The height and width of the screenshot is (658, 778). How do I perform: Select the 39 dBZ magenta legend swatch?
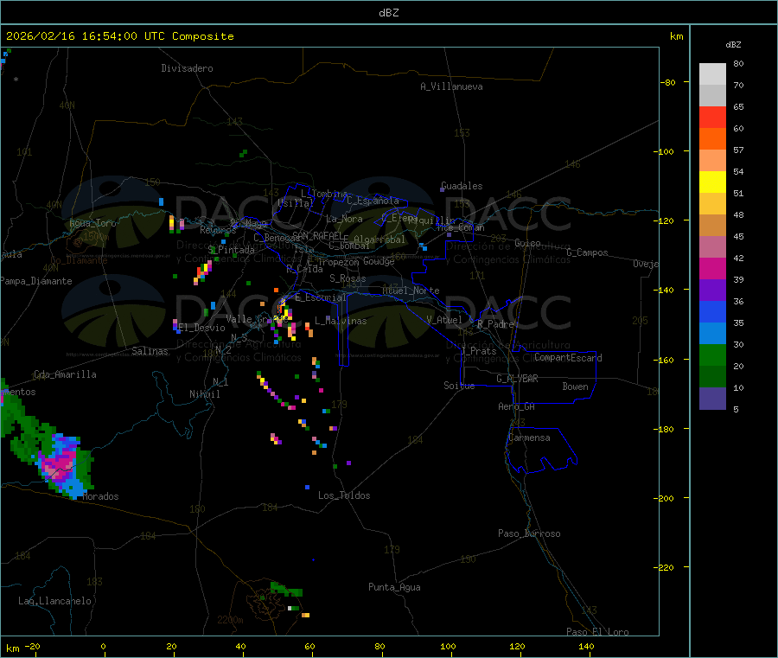712,268
